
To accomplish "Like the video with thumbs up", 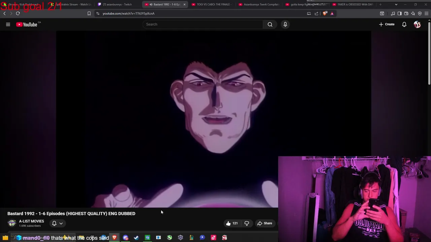I will click(232, 223).
